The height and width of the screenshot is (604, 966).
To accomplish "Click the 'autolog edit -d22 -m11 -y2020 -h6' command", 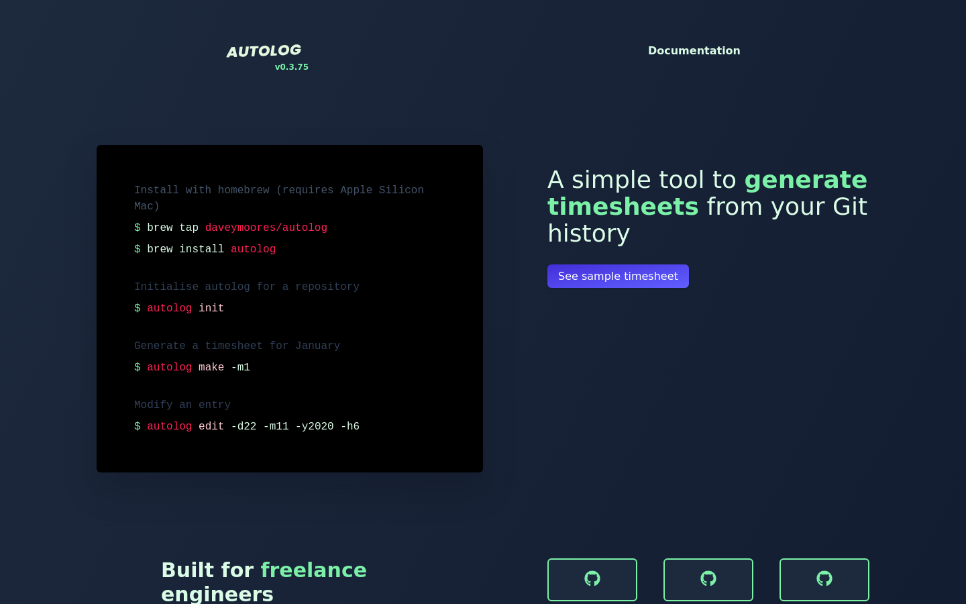I will (247, 427).
